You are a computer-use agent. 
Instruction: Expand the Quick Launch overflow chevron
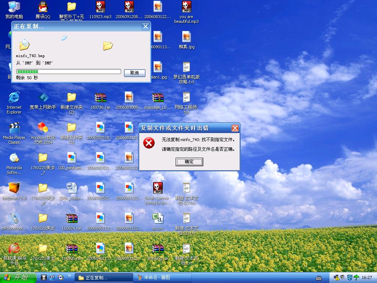[69, 277]
